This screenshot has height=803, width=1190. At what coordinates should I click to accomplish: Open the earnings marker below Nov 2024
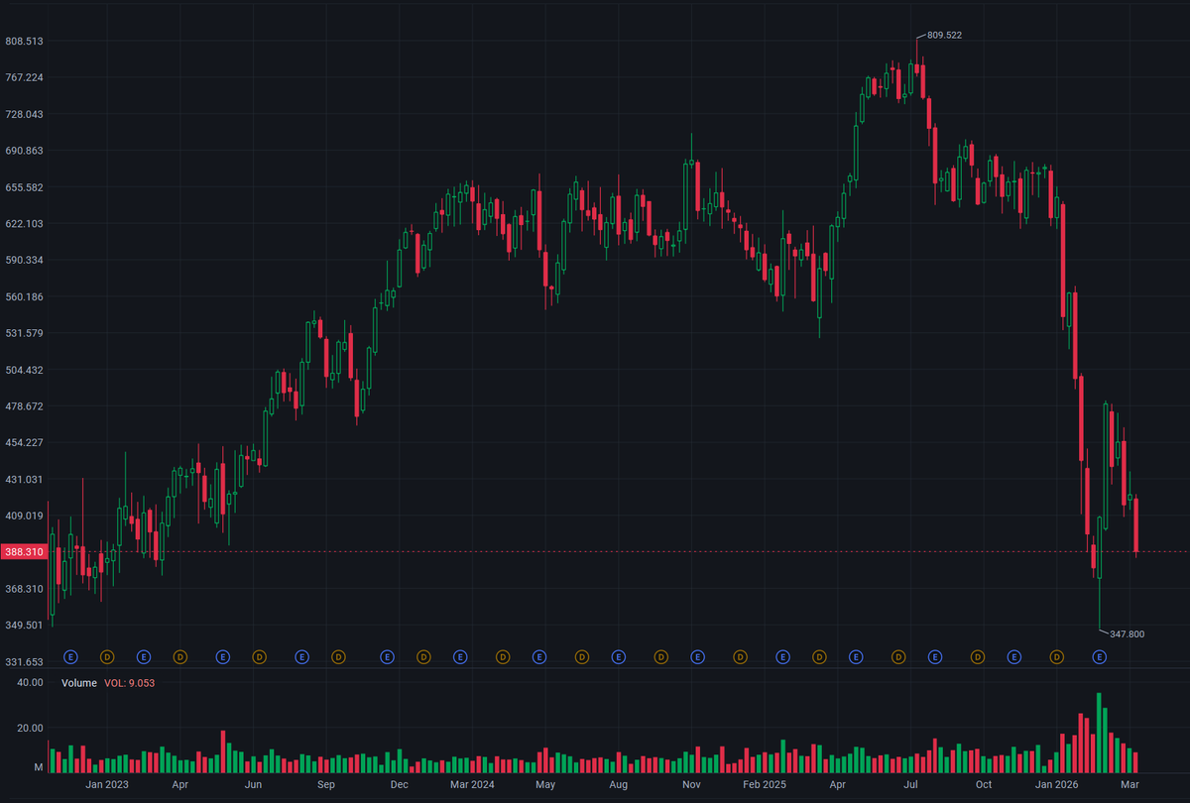[x=696, y=657]
